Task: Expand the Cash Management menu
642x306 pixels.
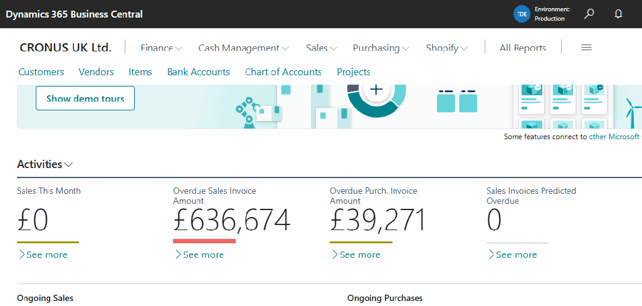Action: pos(243,48)
